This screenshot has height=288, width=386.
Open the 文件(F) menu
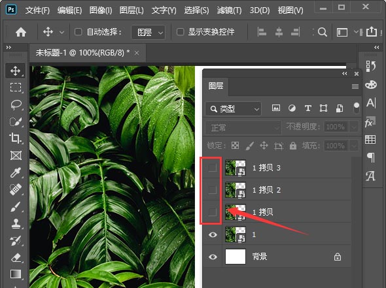click(x=37, y=10)
